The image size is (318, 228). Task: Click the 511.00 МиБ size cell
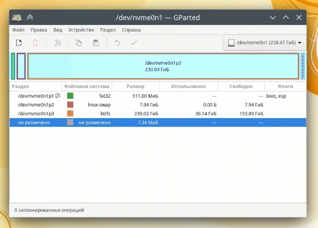145,96
